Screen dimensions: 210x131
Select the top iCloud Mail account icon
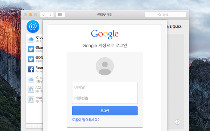[31, 39]
